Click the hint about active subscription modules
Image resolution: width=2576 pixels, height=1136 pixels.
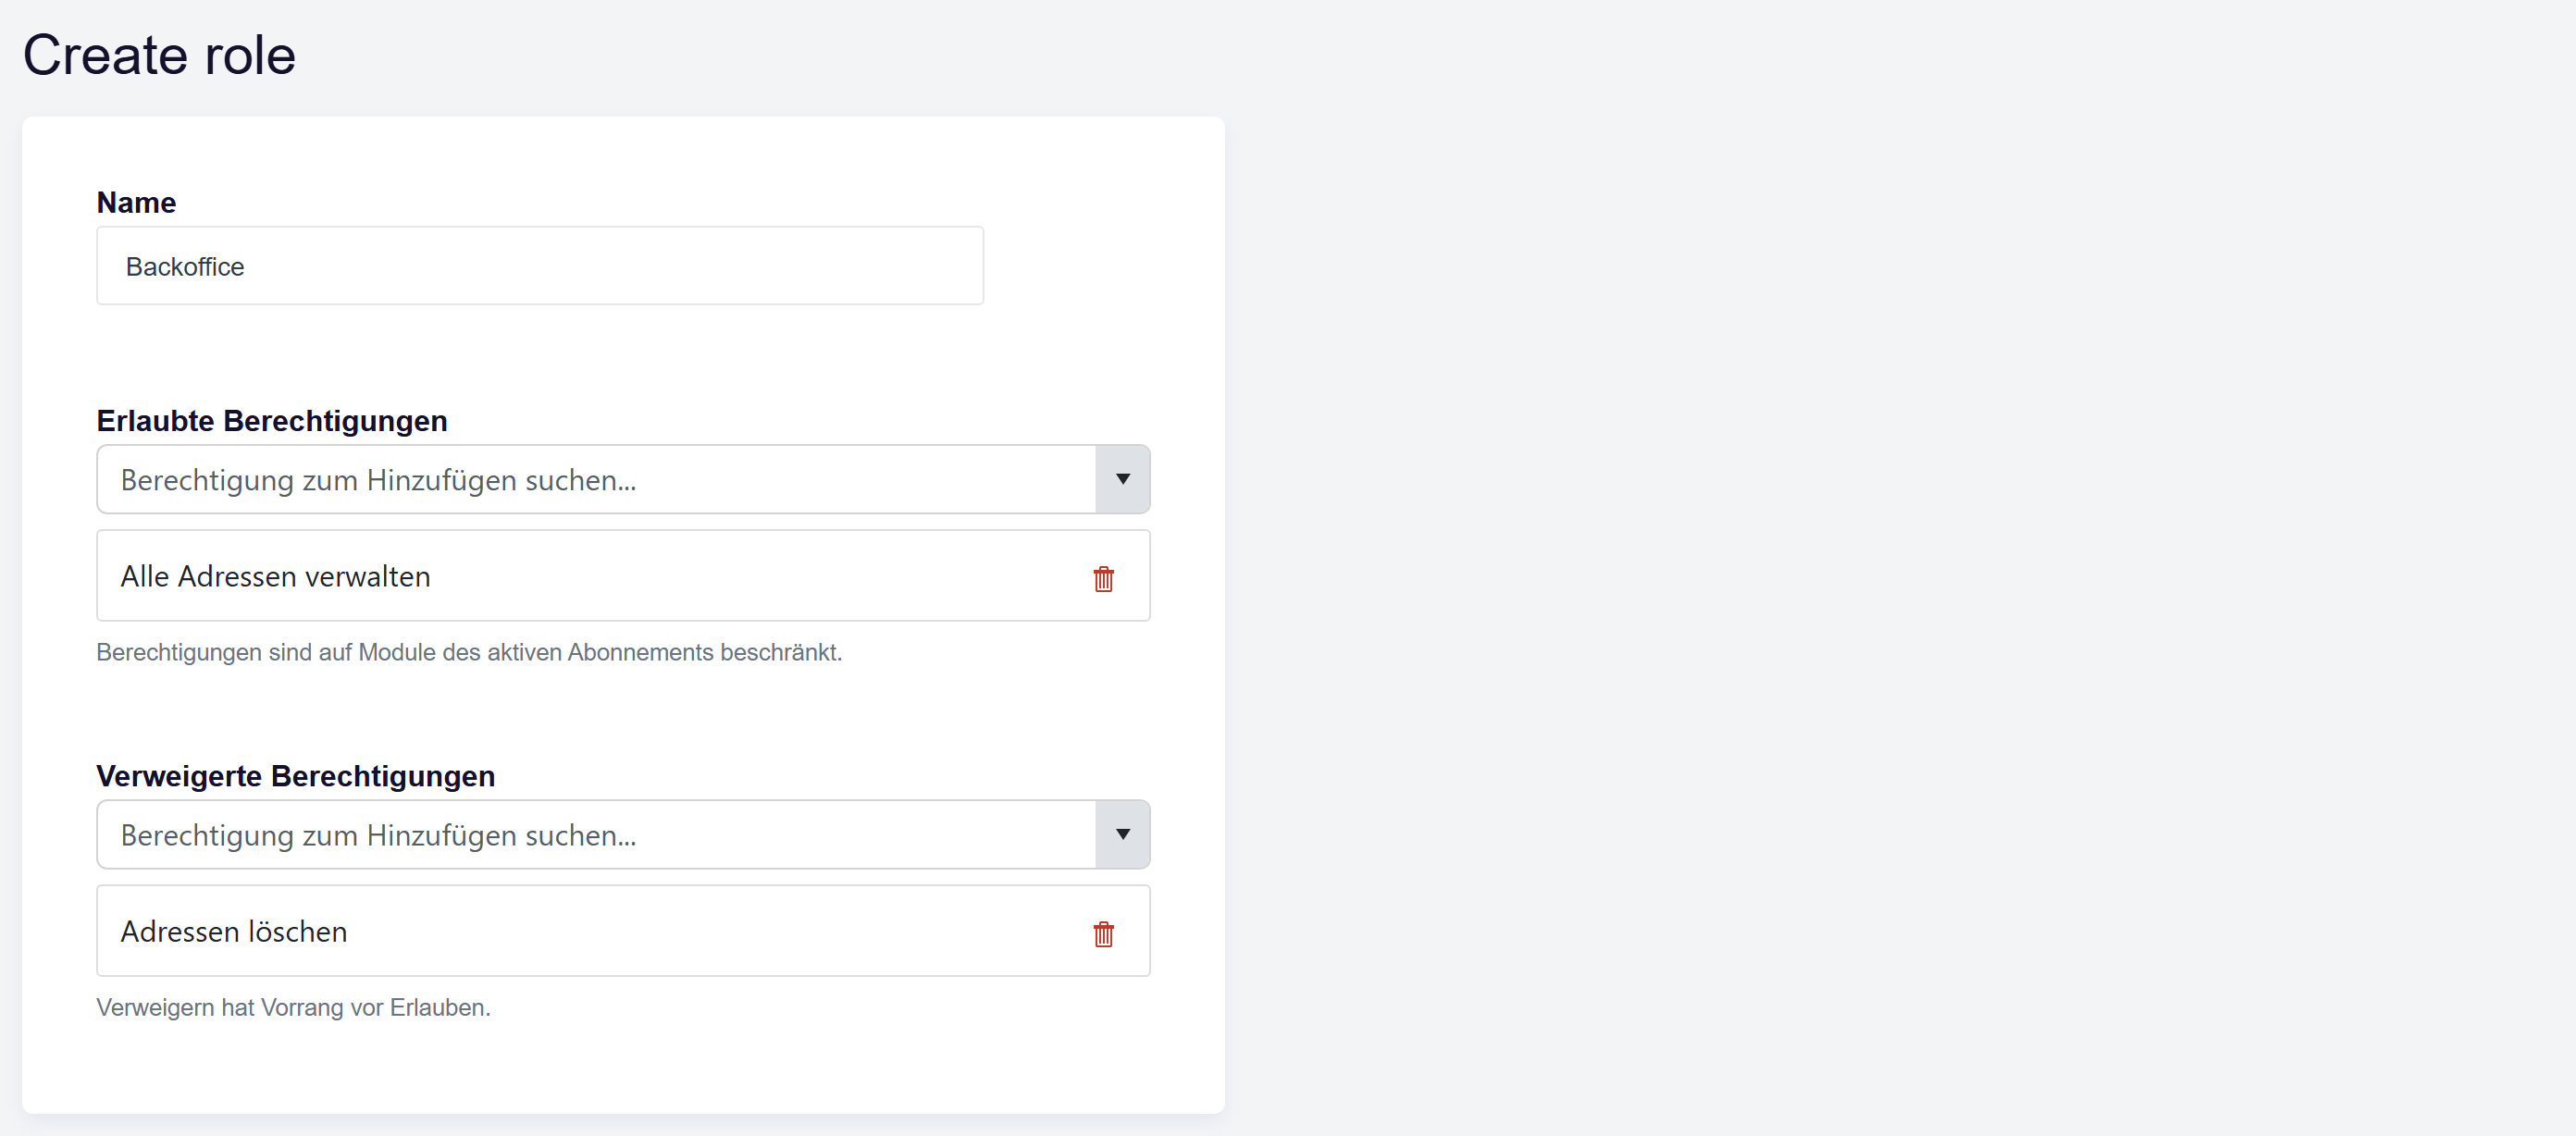(469, 652)
